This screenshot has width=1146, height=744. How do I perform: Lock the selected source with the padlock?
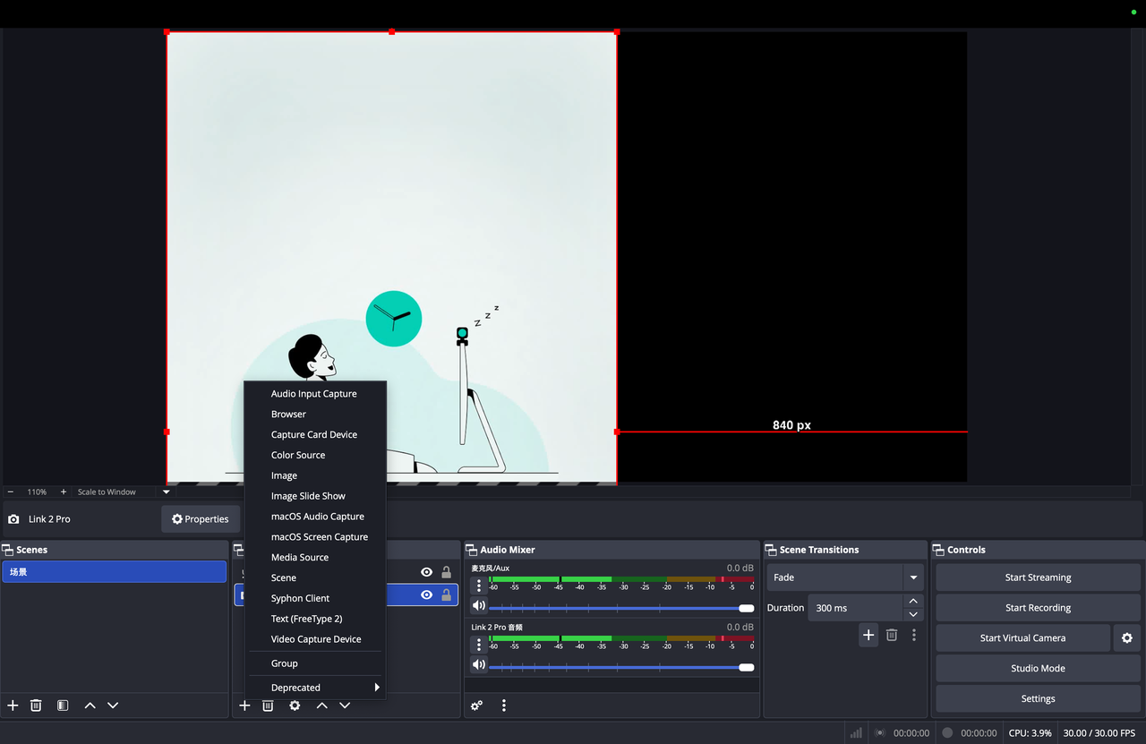point(446,594)
